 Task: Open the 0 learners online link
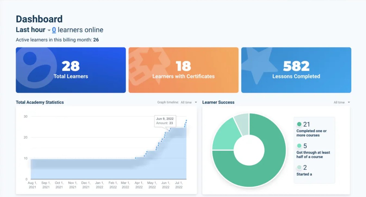coord(54,30)
